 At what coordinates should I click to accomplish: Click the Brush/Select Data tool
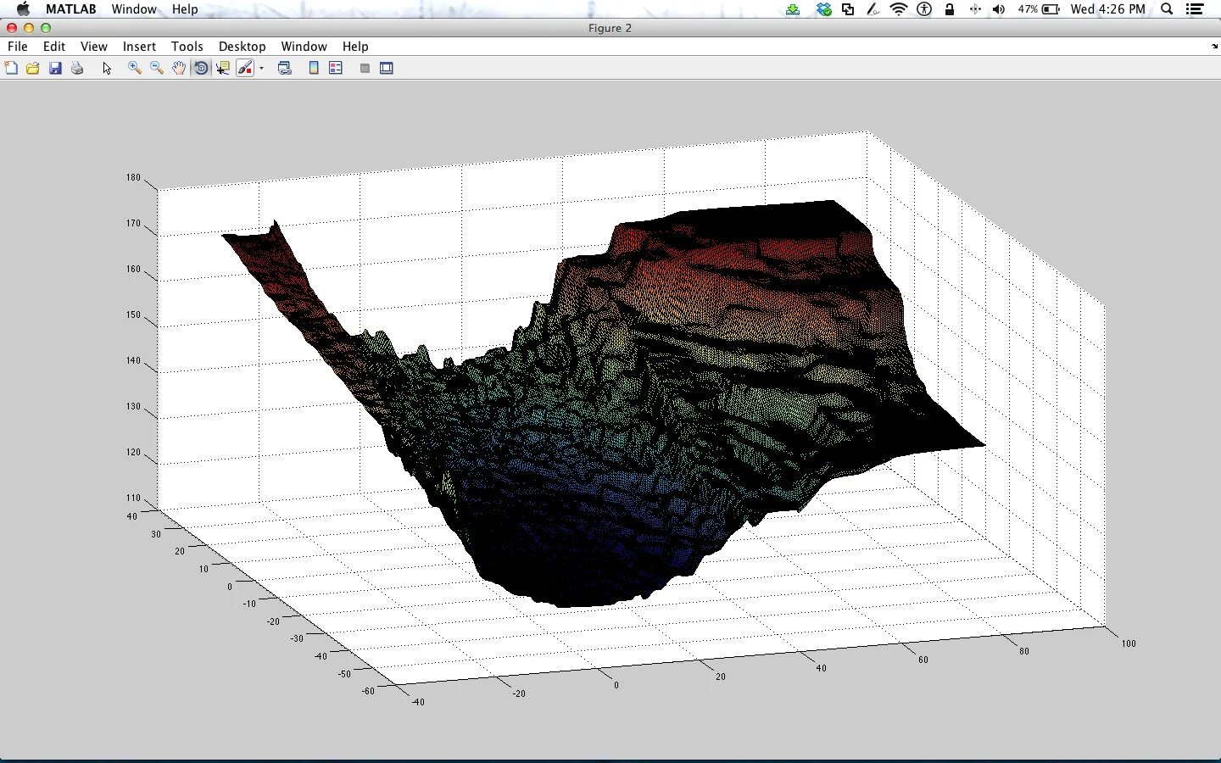(x=245, y=69)
